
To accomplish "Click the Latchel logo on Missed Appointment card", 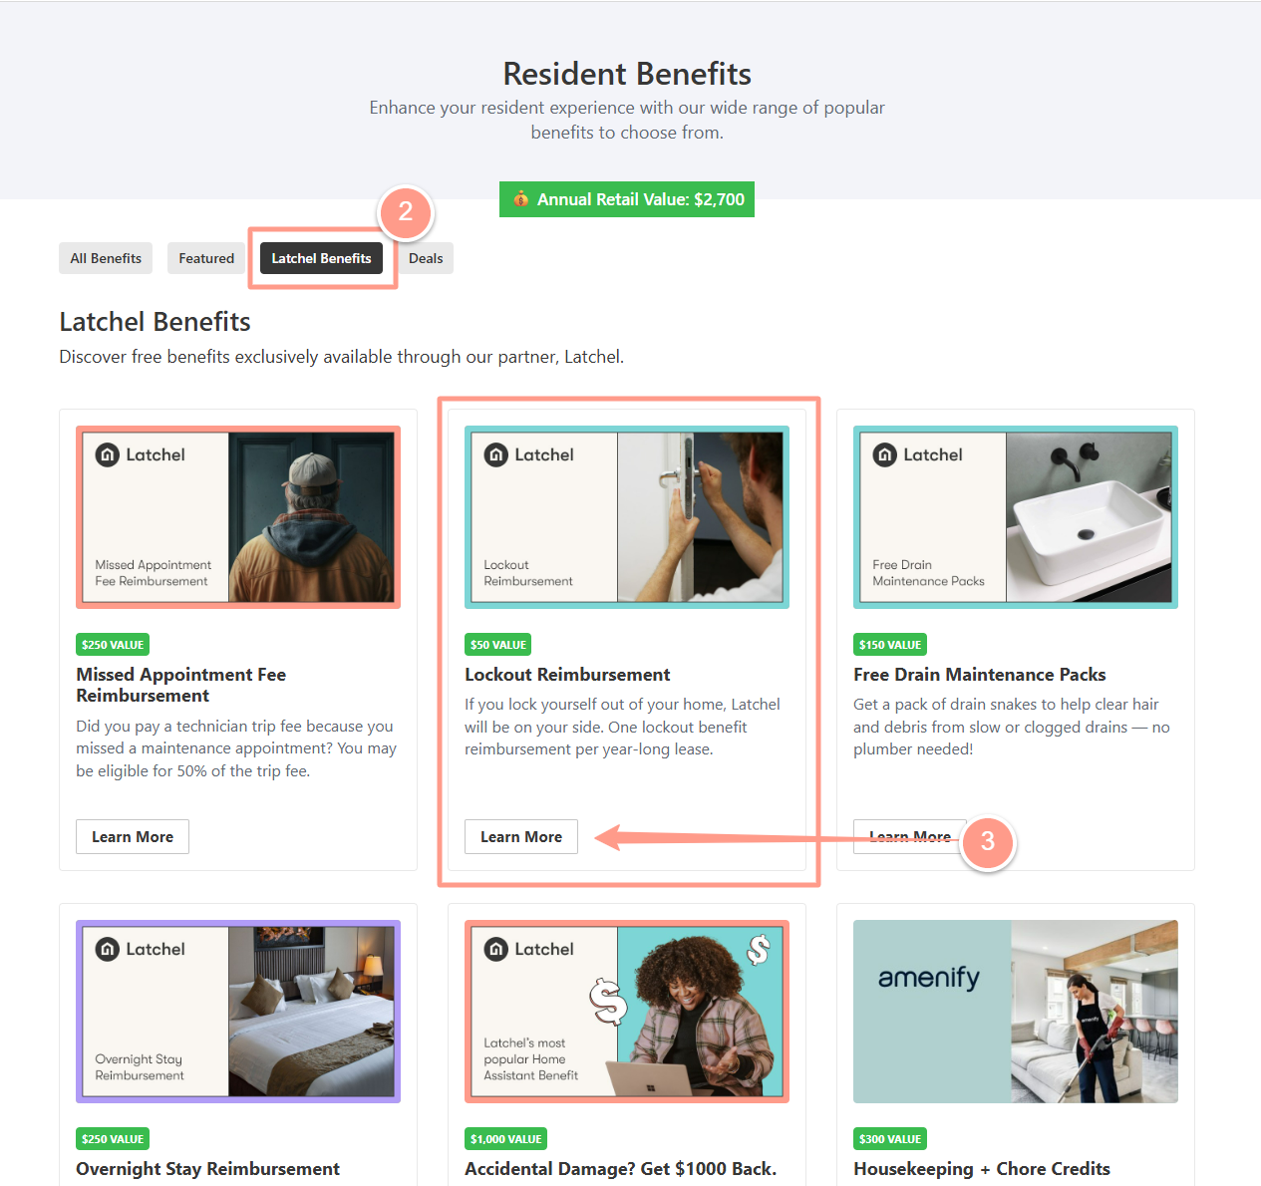I will click(141, 455).
